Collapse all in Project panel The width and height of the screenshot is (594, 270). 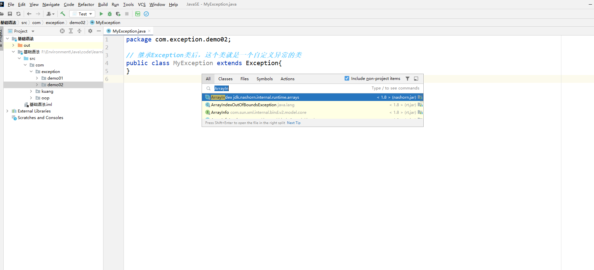point(79,31)
